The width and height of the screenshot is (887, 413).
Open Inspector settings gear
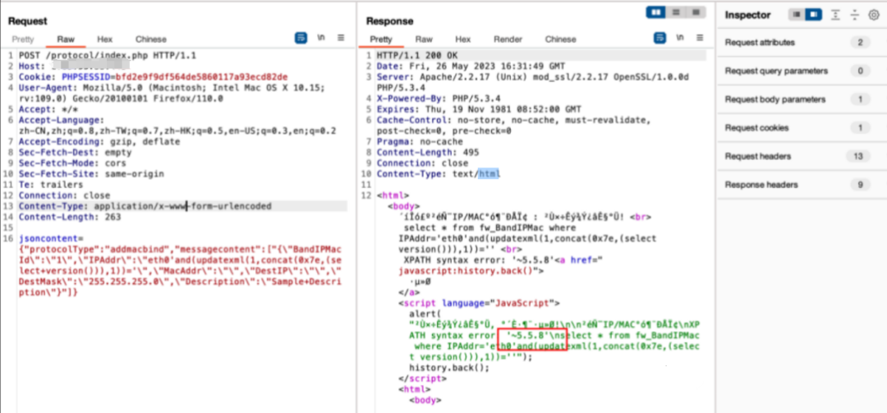click(874, 16)
